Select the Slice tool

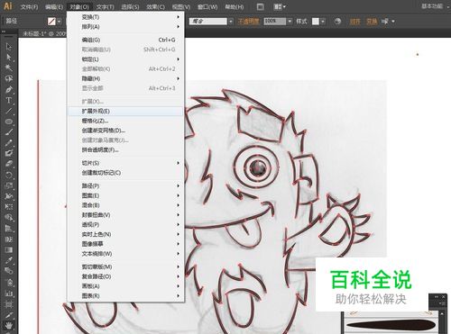[8, 315]
